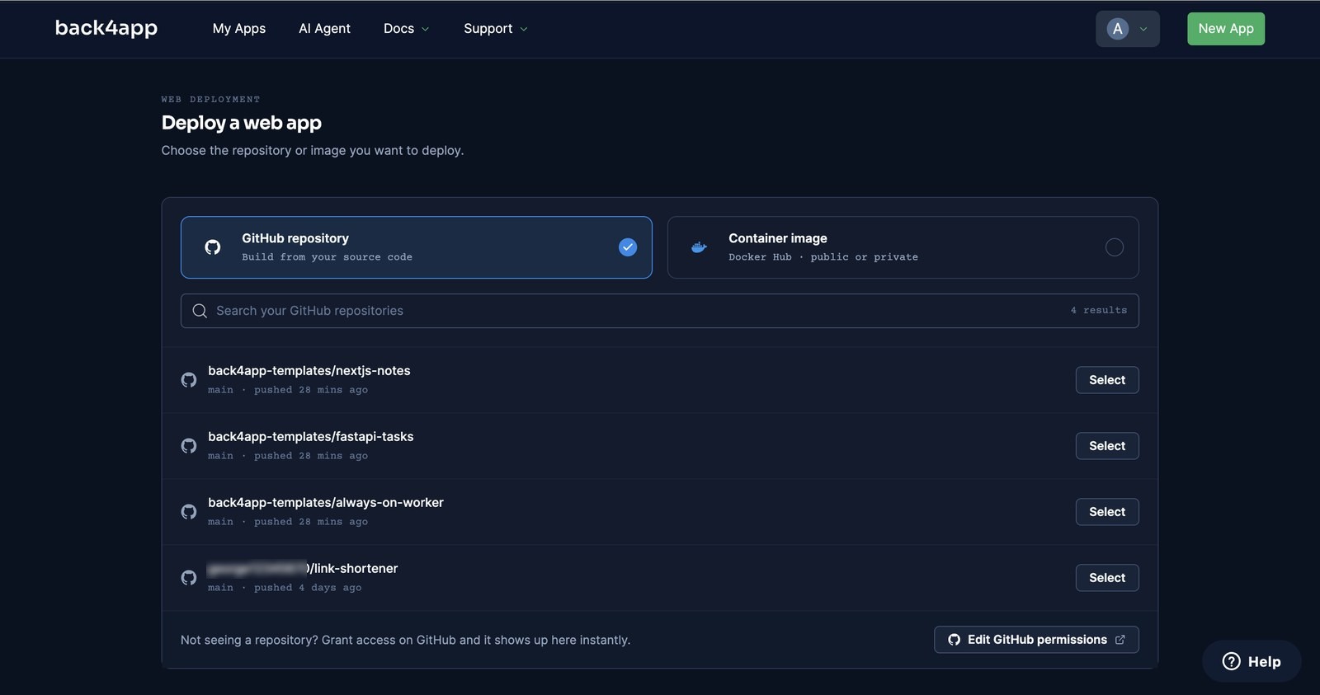1320x695 pixels.
Task: Click the back4app-templates/always-on-worker repository name
Action: click(x=326, y=503)
